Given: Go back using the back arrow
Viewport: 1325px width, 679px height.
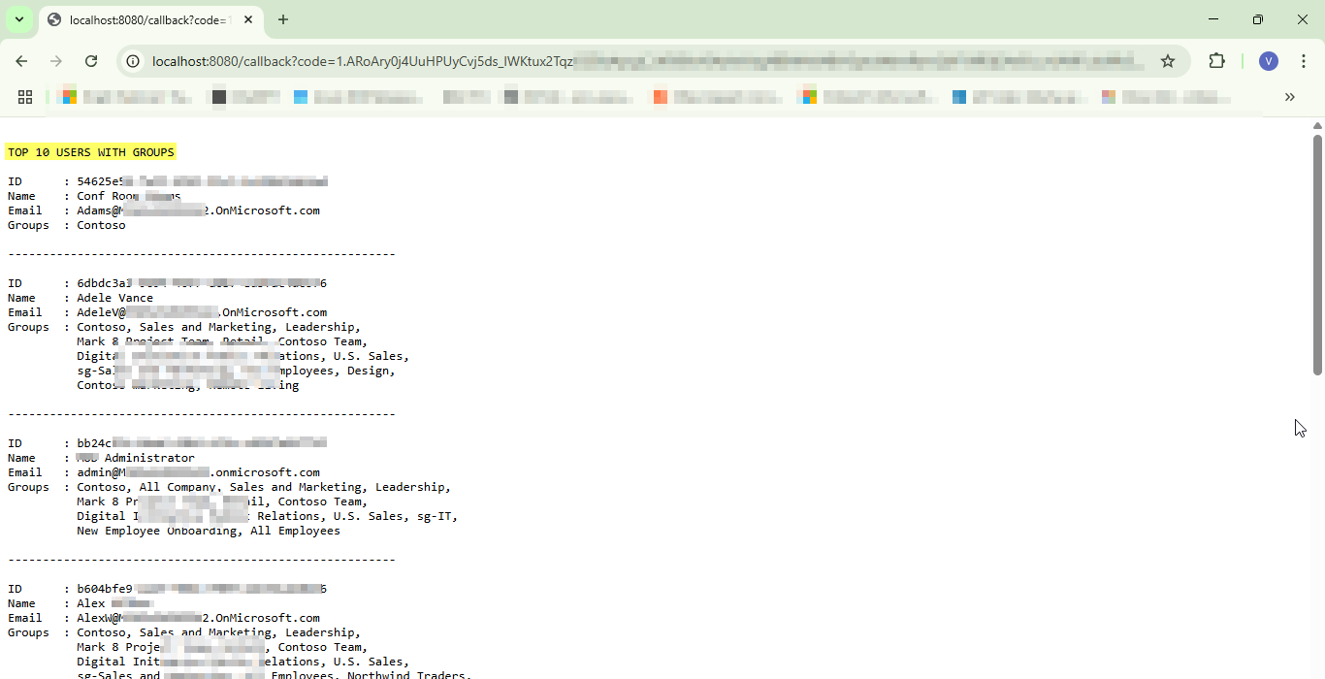Looking at the screenshot, I should [x=21, y=60].
